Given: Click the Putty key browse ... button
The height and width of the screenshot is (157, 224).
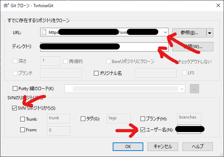Looking at the screenshot, I should [194, 89].
